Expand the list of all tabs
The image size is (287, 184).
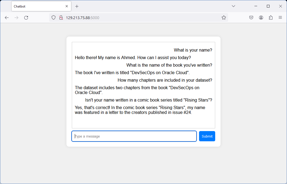pyautogui.click(x=233, y=6)
